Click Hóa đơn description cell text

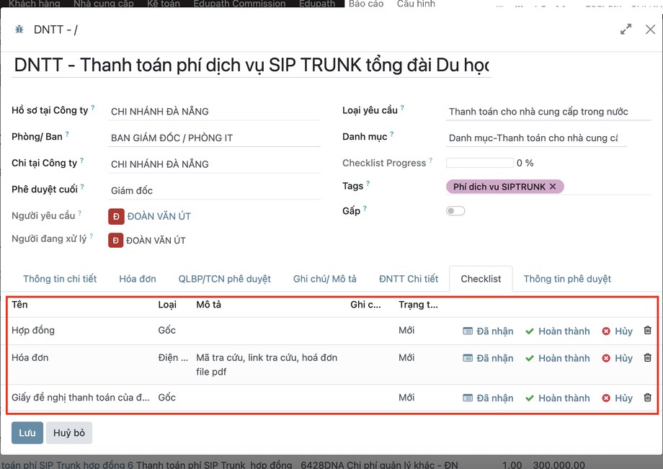click(x=267, y=365)
